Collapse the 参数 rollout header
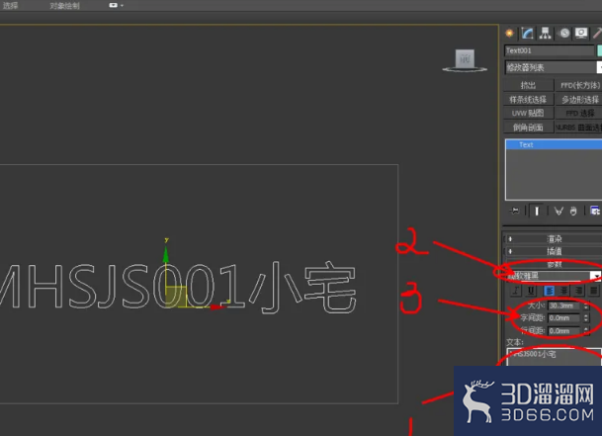Image resolution: width=602 pixels, height=436 pixels. pos(554,264)
